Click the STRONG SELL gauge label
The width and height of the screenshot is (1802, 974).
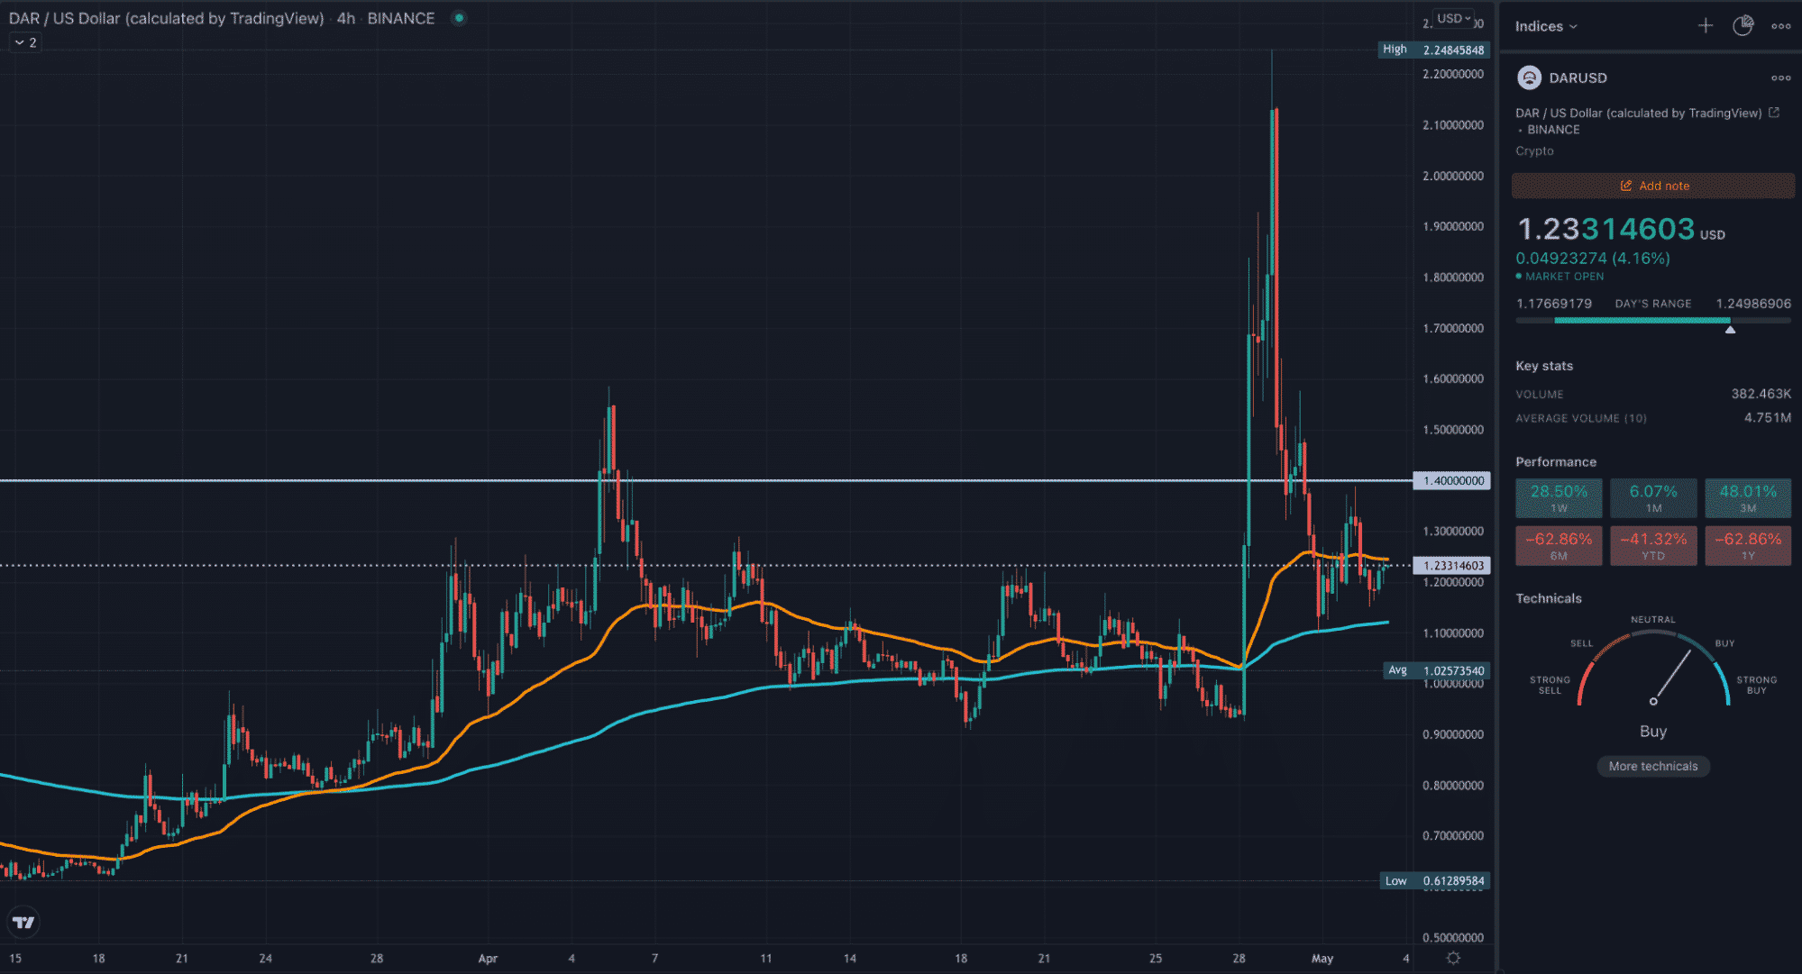pos(1550,685)
